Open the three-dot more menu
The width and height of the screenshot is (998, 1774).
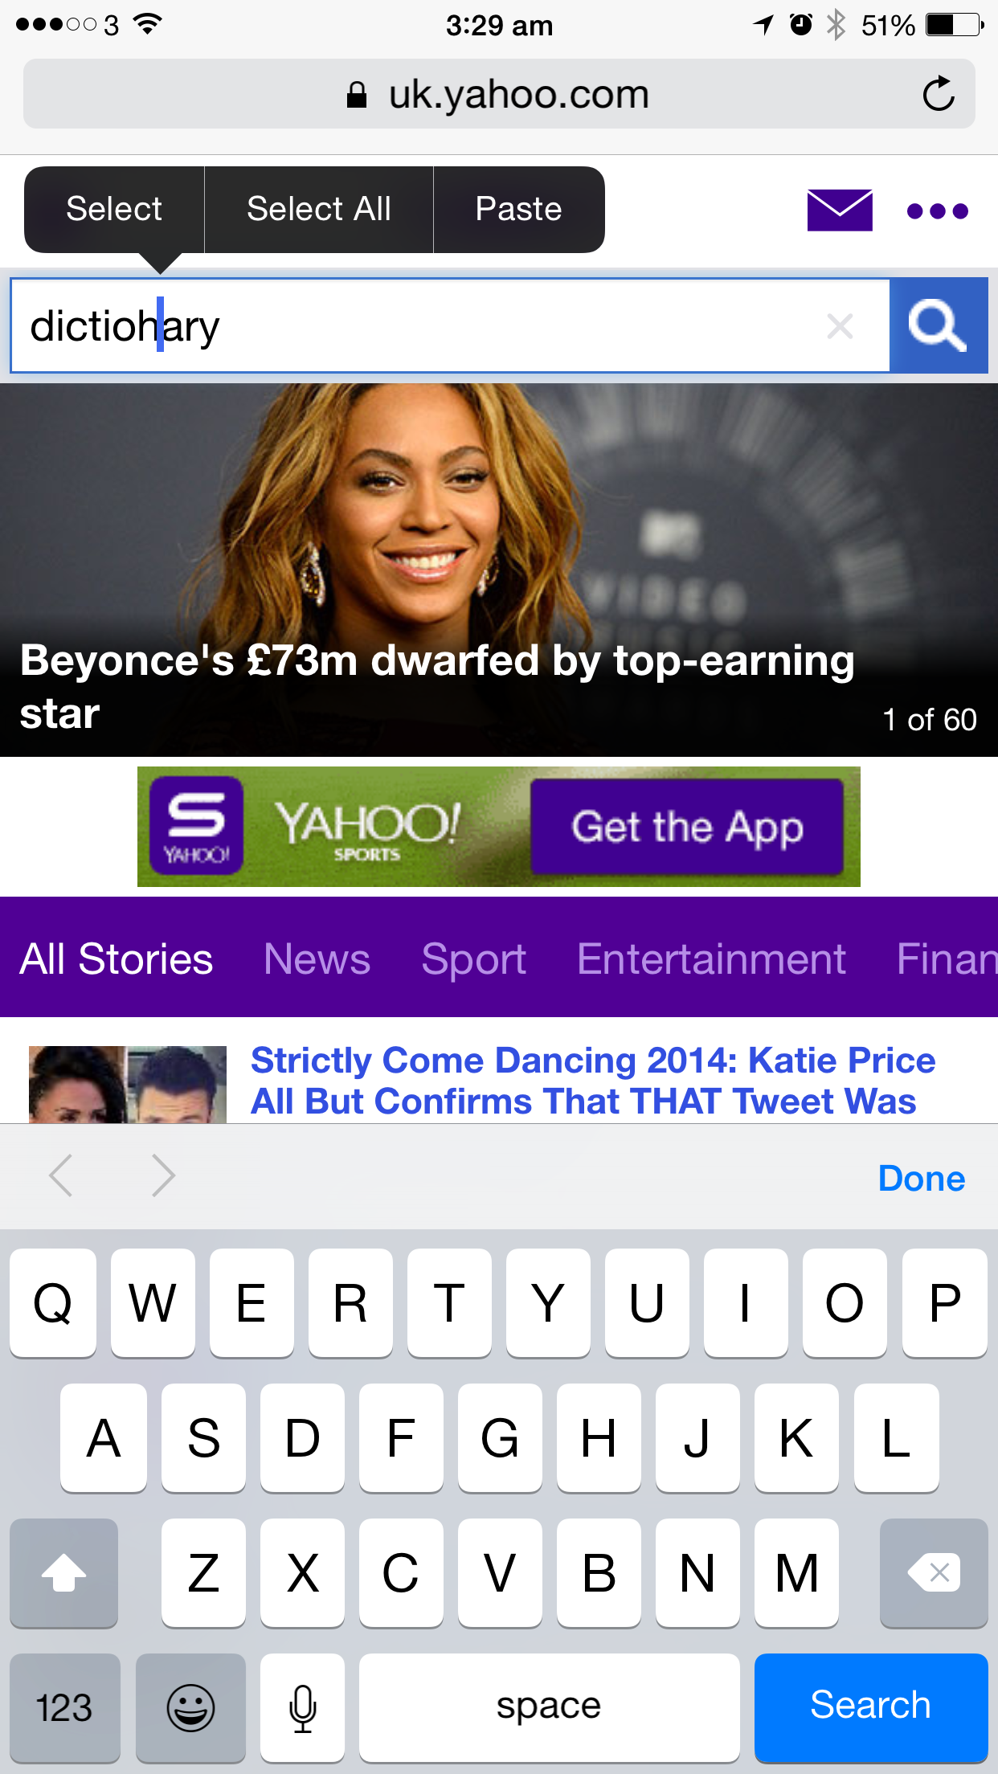937,211
